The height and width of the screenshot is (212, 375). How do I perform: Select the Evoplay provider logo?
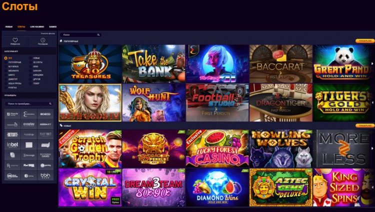pyautogui.click(x=29, y=124)
